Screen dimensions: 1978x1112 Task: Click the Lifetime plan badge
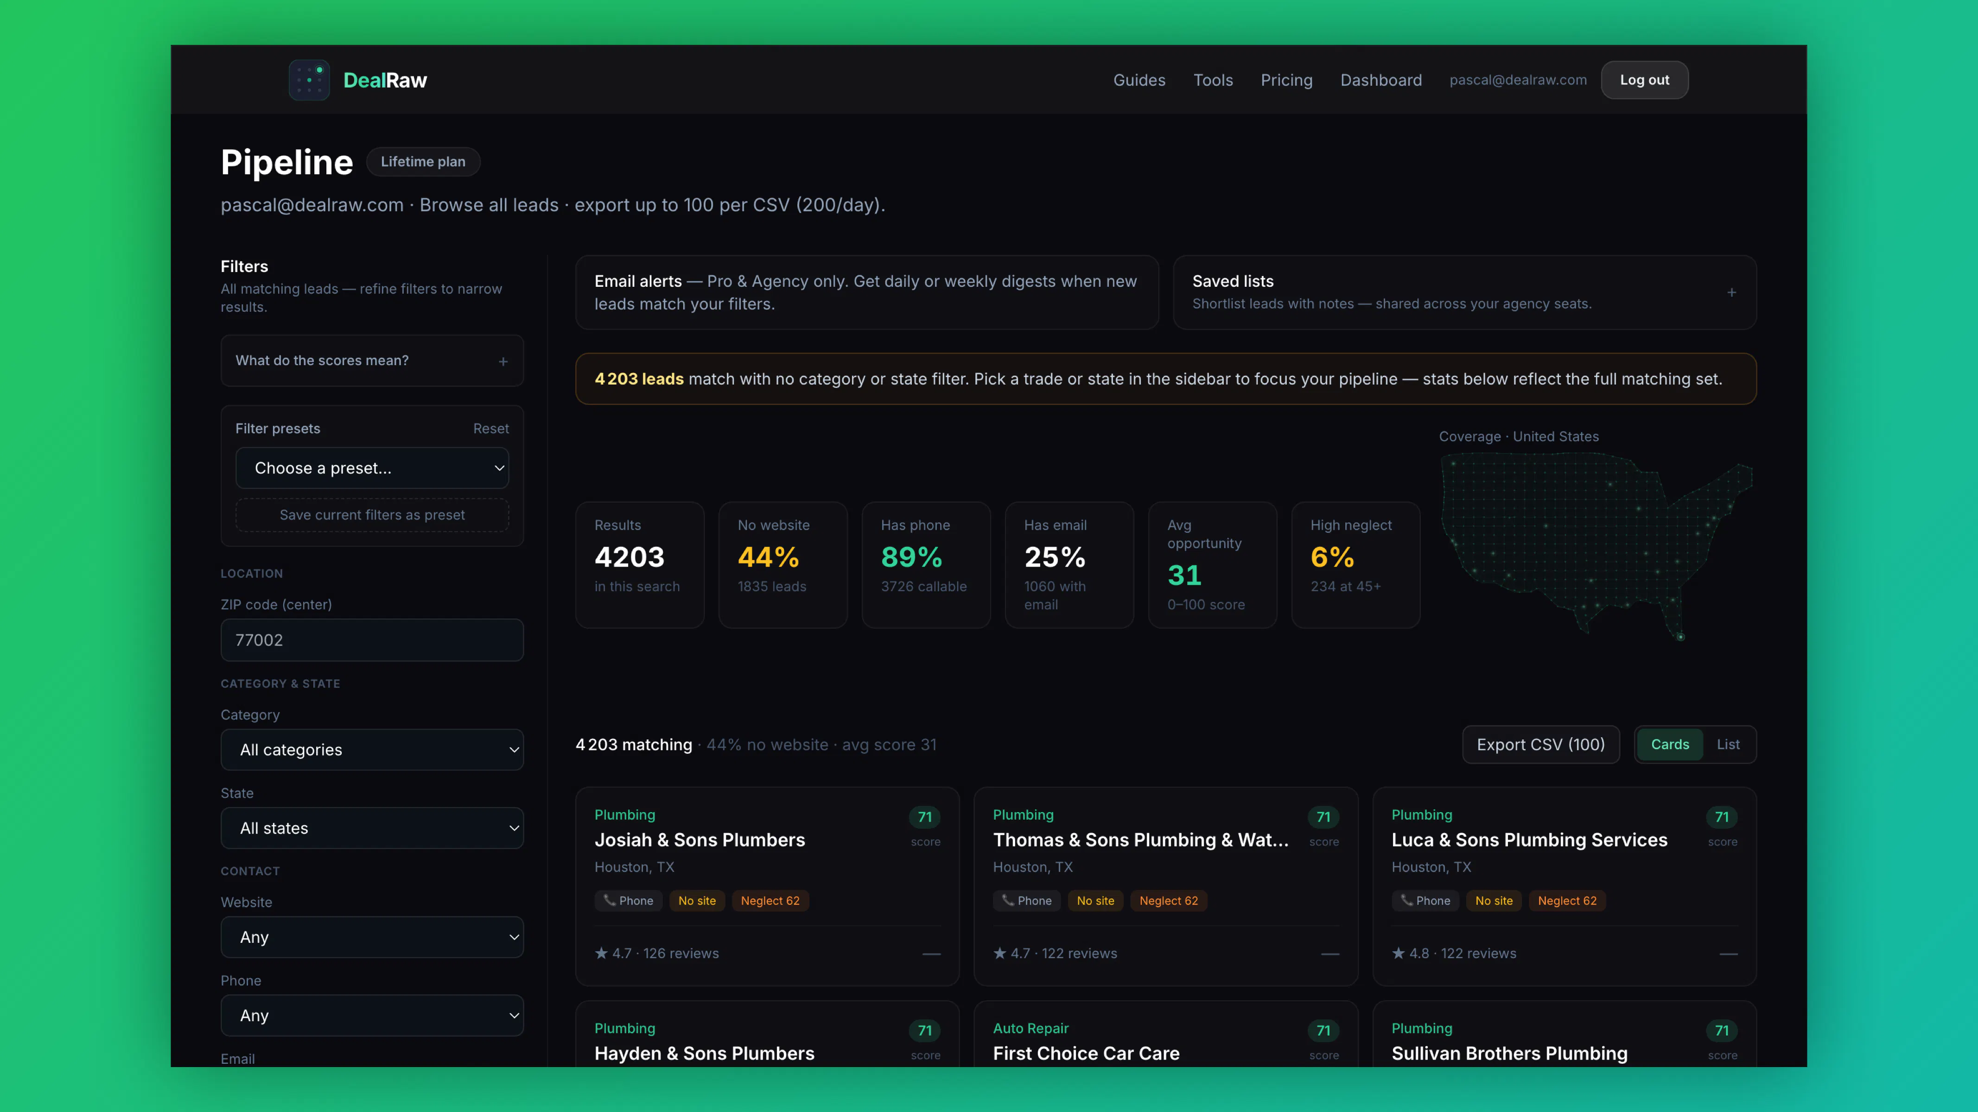(x=423, y=162)
